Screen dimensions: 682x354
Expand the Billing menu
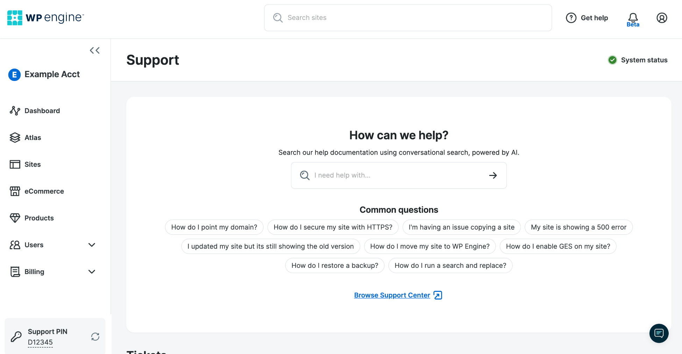[x=92, y=271]
